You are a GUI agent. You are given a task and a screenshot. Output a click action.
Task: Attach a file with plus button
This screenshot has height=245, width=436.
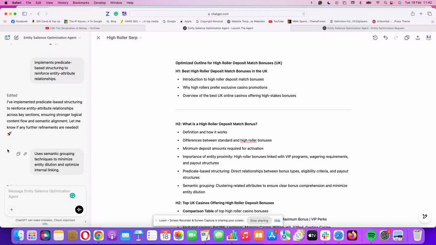click(11, 210)
